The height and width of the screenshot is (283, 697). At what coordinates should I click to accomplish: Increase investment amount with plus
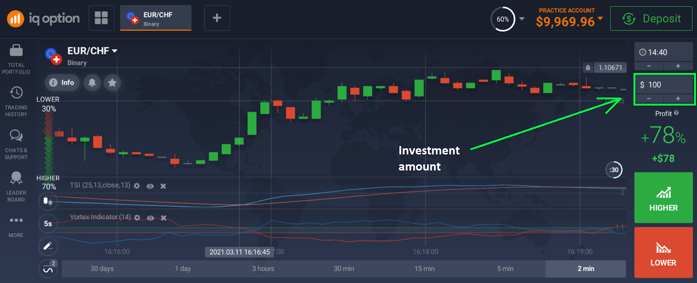678,99
